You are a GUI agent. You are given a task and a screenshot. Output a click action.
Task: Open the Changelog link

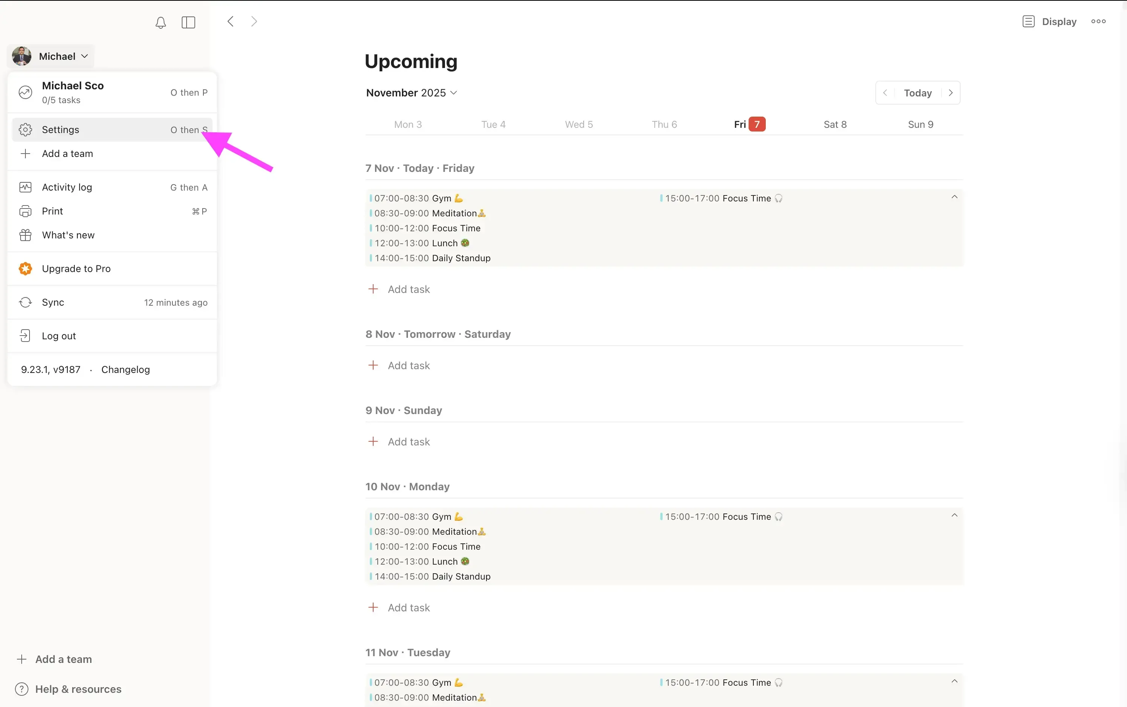click(125, 370)
